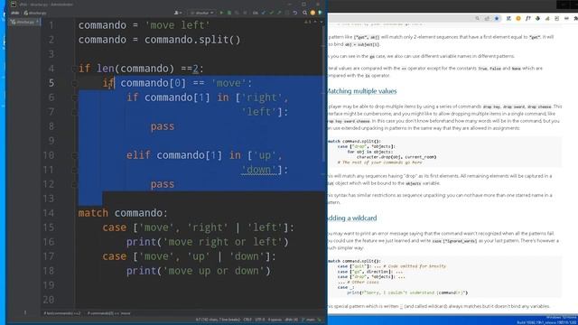Viewport: 578px width, 325px height.
Task: Click the git branch 'main' widget in status bar
Action: tap(308, 320)
